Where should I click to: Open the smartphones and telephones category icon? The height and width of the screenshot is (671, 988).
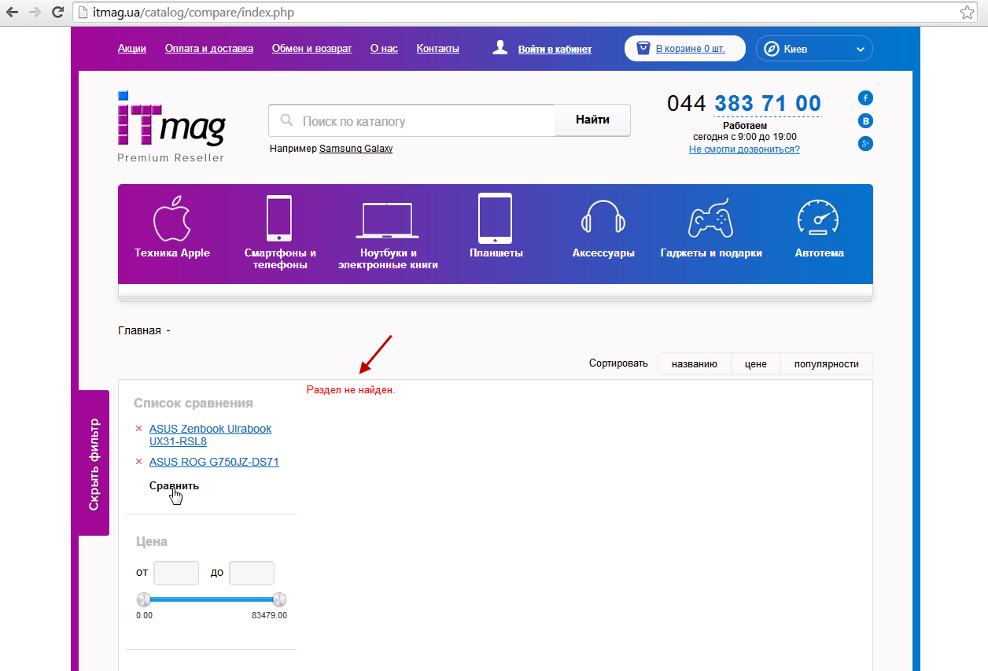tap(279, 218)
